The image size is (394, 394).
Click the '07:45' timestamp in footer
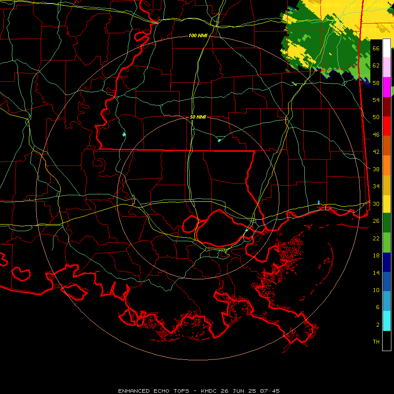pos(270,391)
